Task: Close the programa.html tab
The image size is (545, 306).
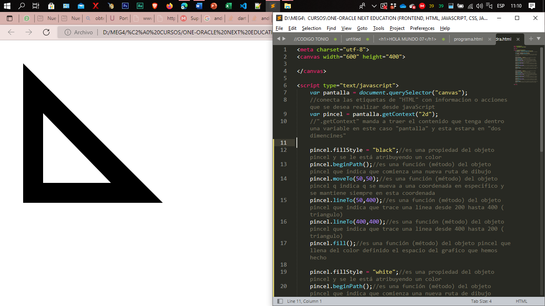Action: point(489,39)
